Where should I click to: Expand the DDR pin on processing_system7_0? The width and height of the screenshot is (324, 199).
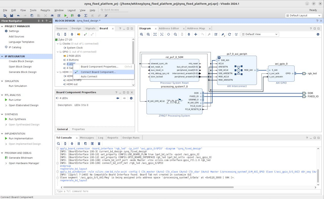pos(201,93)
